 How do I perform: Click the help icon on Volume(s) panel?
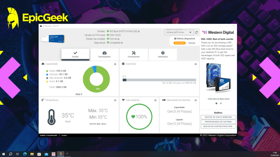tap(195, 64)
